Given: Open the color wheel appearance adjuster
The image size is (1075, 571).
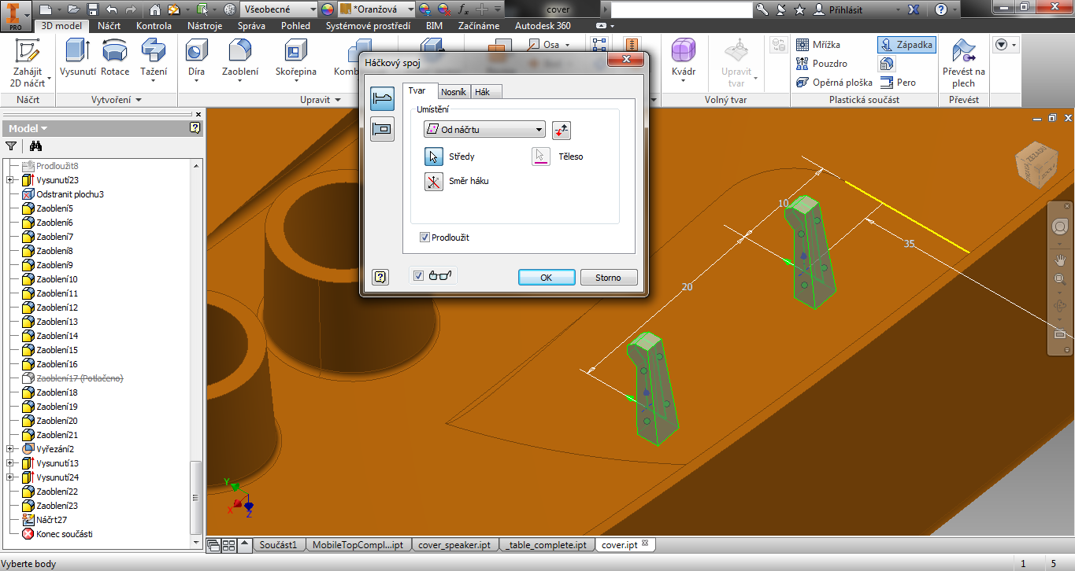Looking at the screenshot, I should click(x=328, y=9).
